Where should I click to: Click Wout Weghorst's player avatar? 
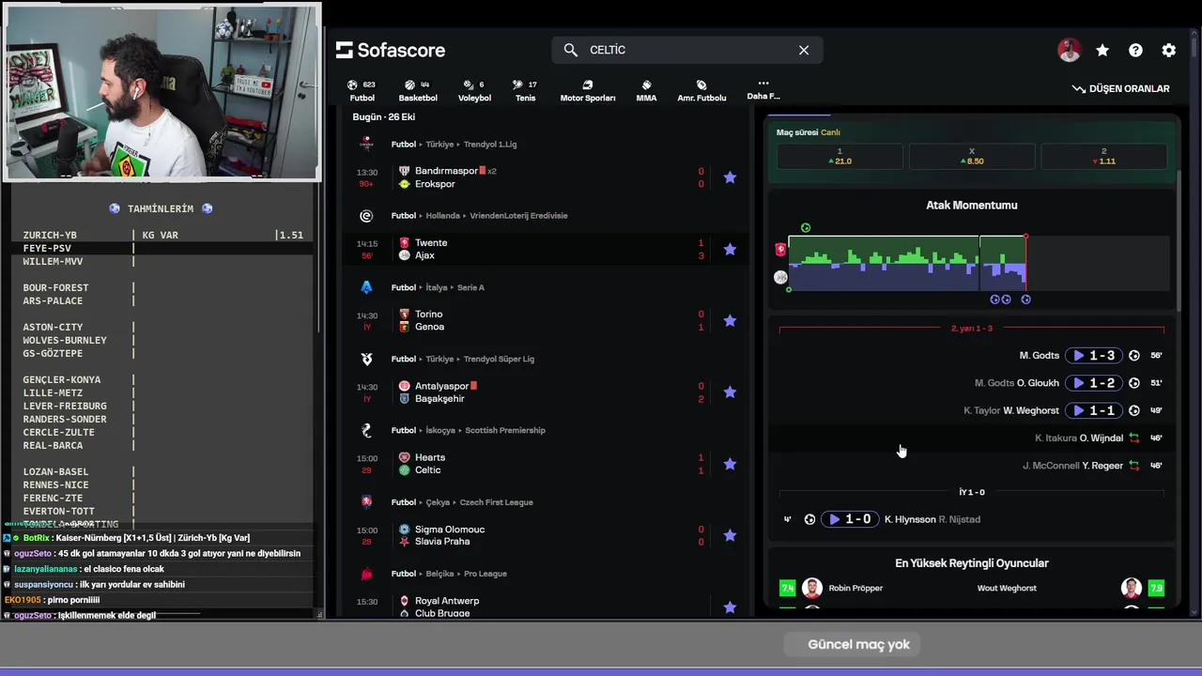(x=1132, y=588)
